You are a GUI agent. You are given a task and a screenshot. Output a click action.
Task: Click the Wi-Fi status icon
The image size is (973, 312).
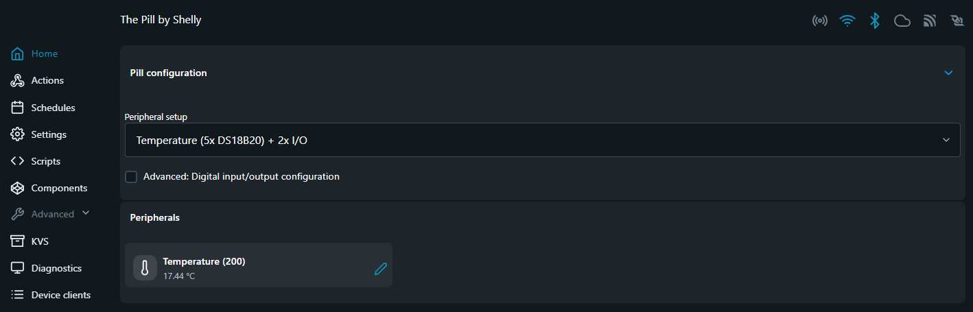point(847,21)
